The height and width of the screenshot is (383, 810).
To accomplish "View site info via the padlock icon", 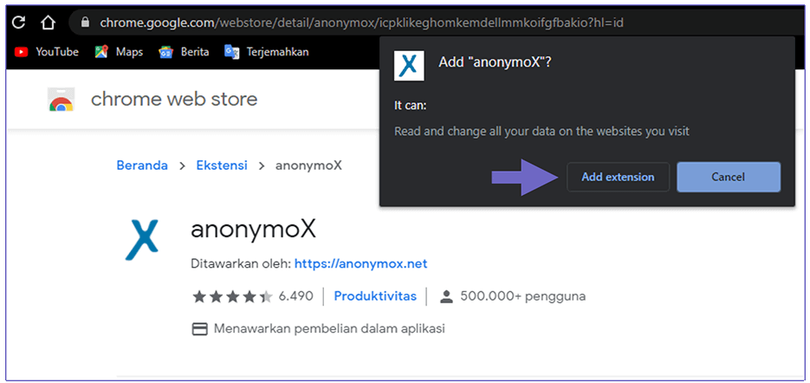I will [86, 23].
